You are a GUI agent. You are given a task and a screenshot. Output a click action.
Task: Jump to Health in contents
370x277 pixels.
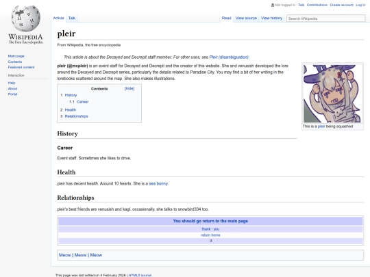point(71,109)
